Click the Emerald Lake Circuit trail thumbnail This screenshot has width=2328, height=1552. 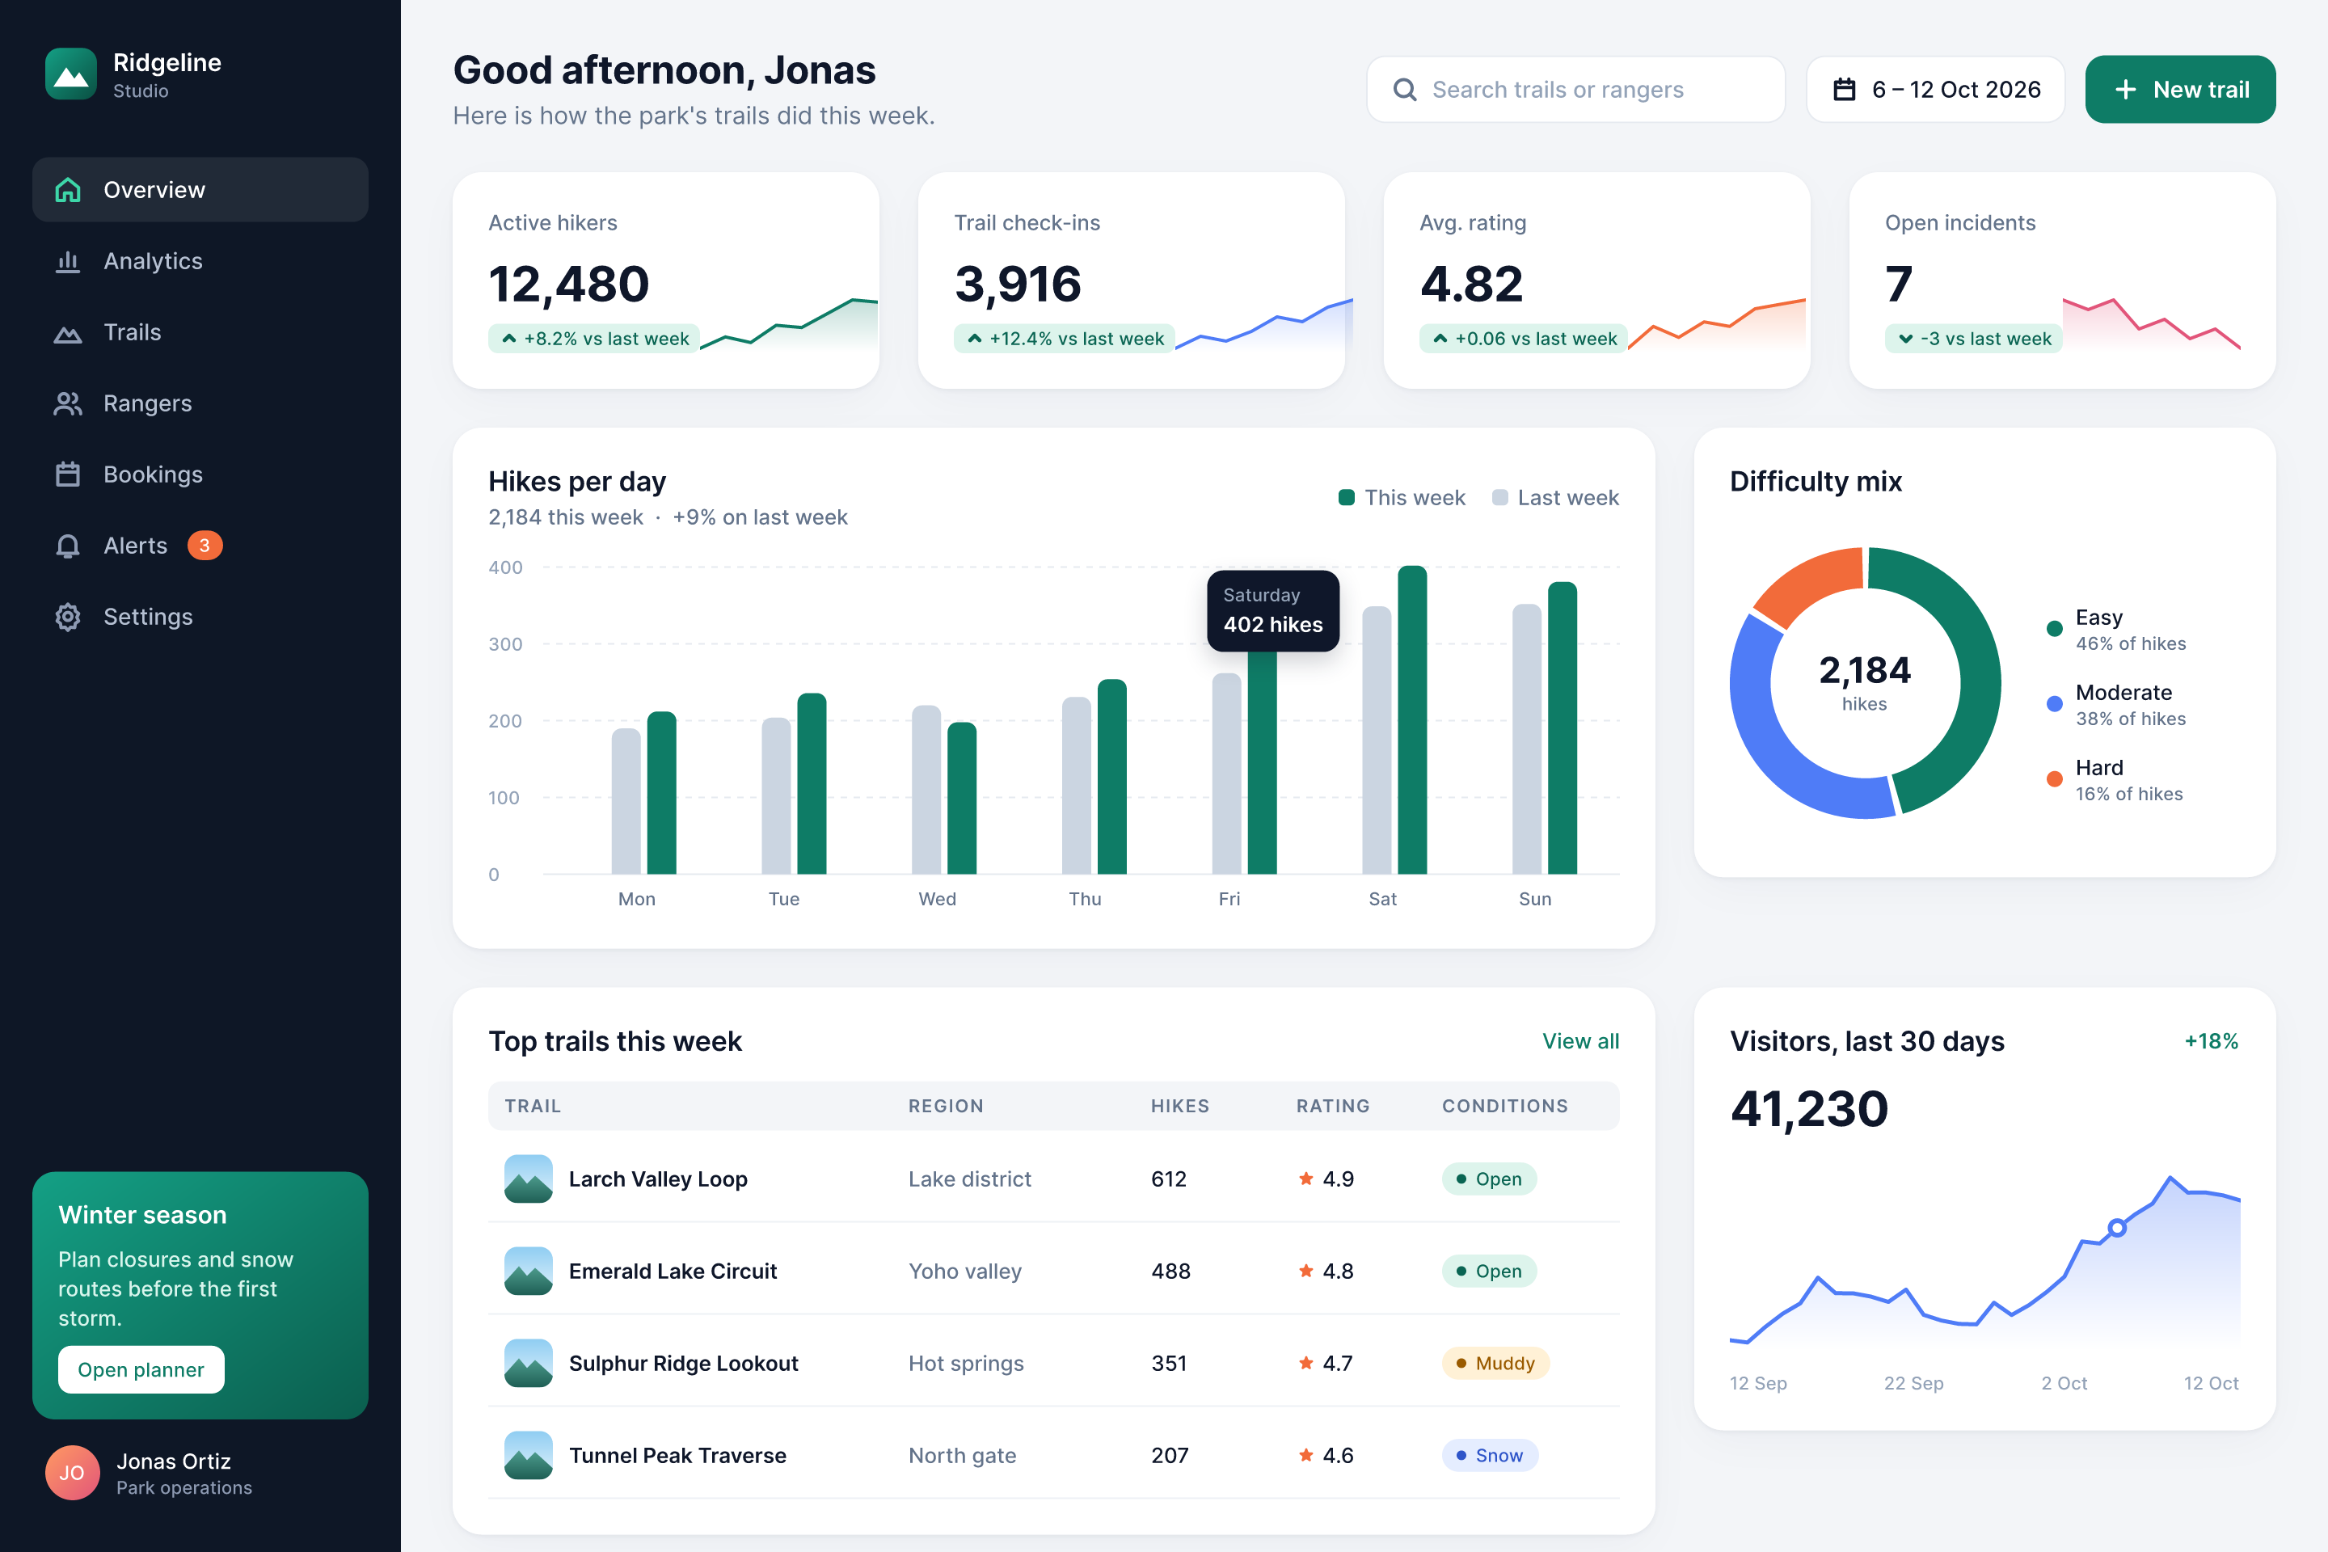click(529, 1271)
